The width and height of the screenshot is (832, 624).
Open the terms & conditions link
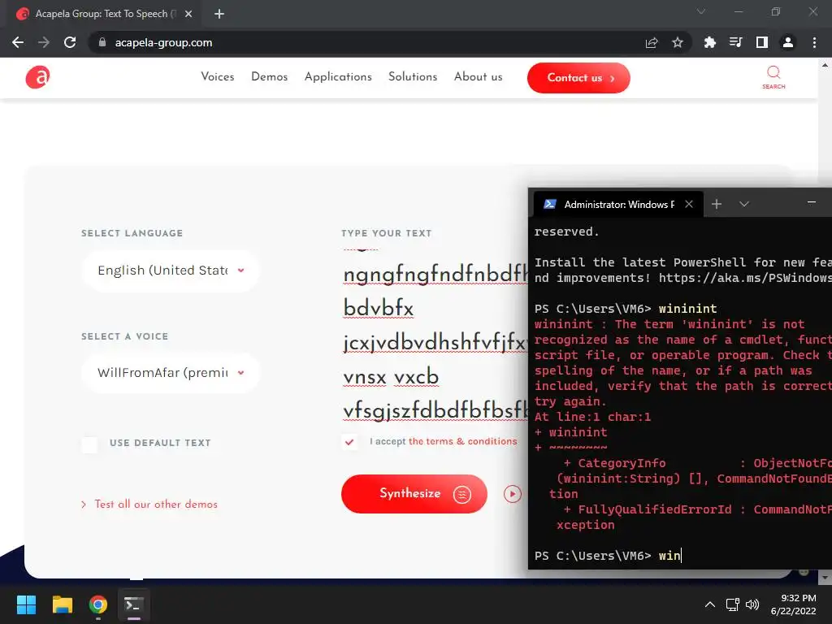tap(462, 441)
